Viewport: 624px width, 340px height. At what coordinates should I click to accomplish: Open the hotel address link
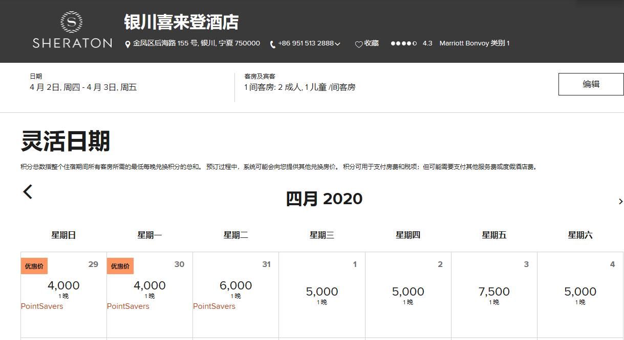pos(197,43)
